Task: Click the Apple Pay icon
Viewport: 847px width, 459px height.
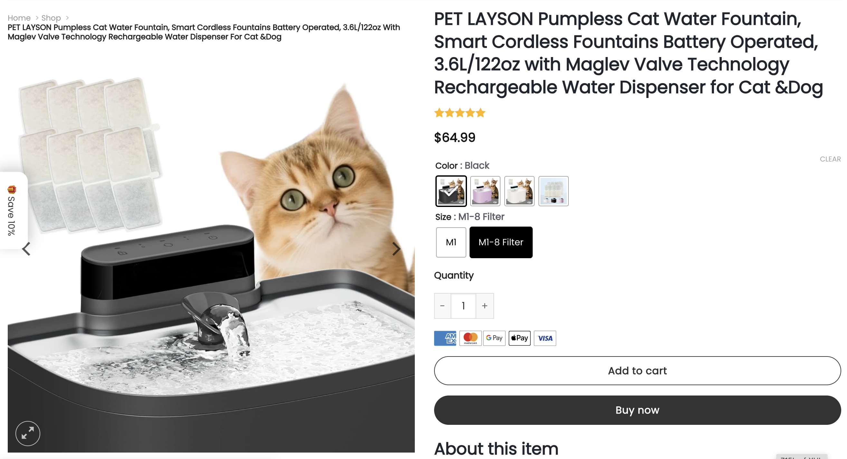Action: point(519,338)
